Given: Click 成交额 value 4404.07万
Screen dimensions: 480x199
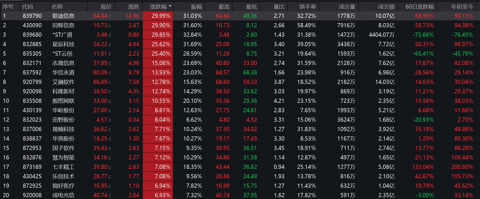Looking at the screenshot, I should click(382, 35).
